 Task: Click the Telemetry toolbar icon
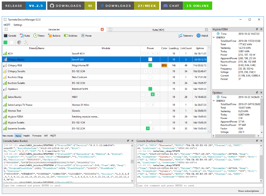point(185,36)
